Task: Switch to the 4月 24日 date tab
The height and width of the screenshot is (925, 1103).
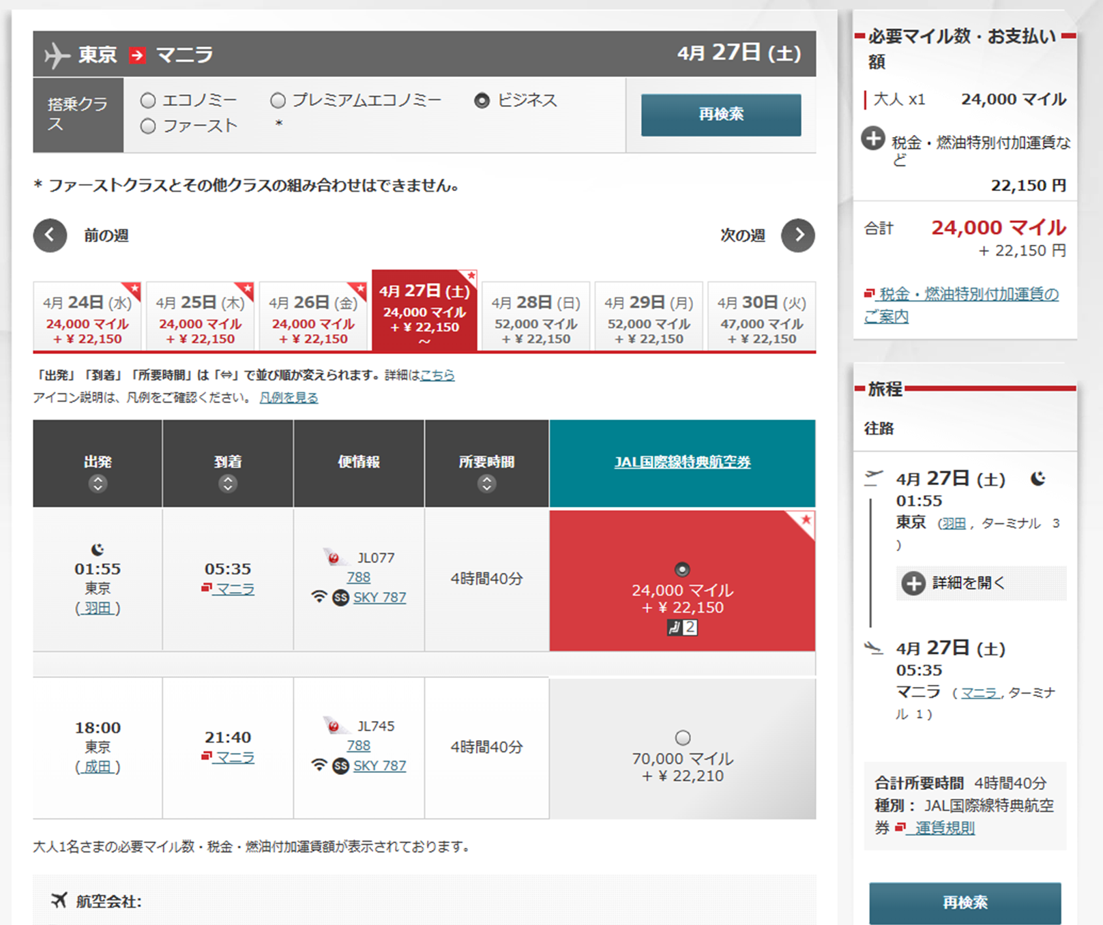Action: 87,317
